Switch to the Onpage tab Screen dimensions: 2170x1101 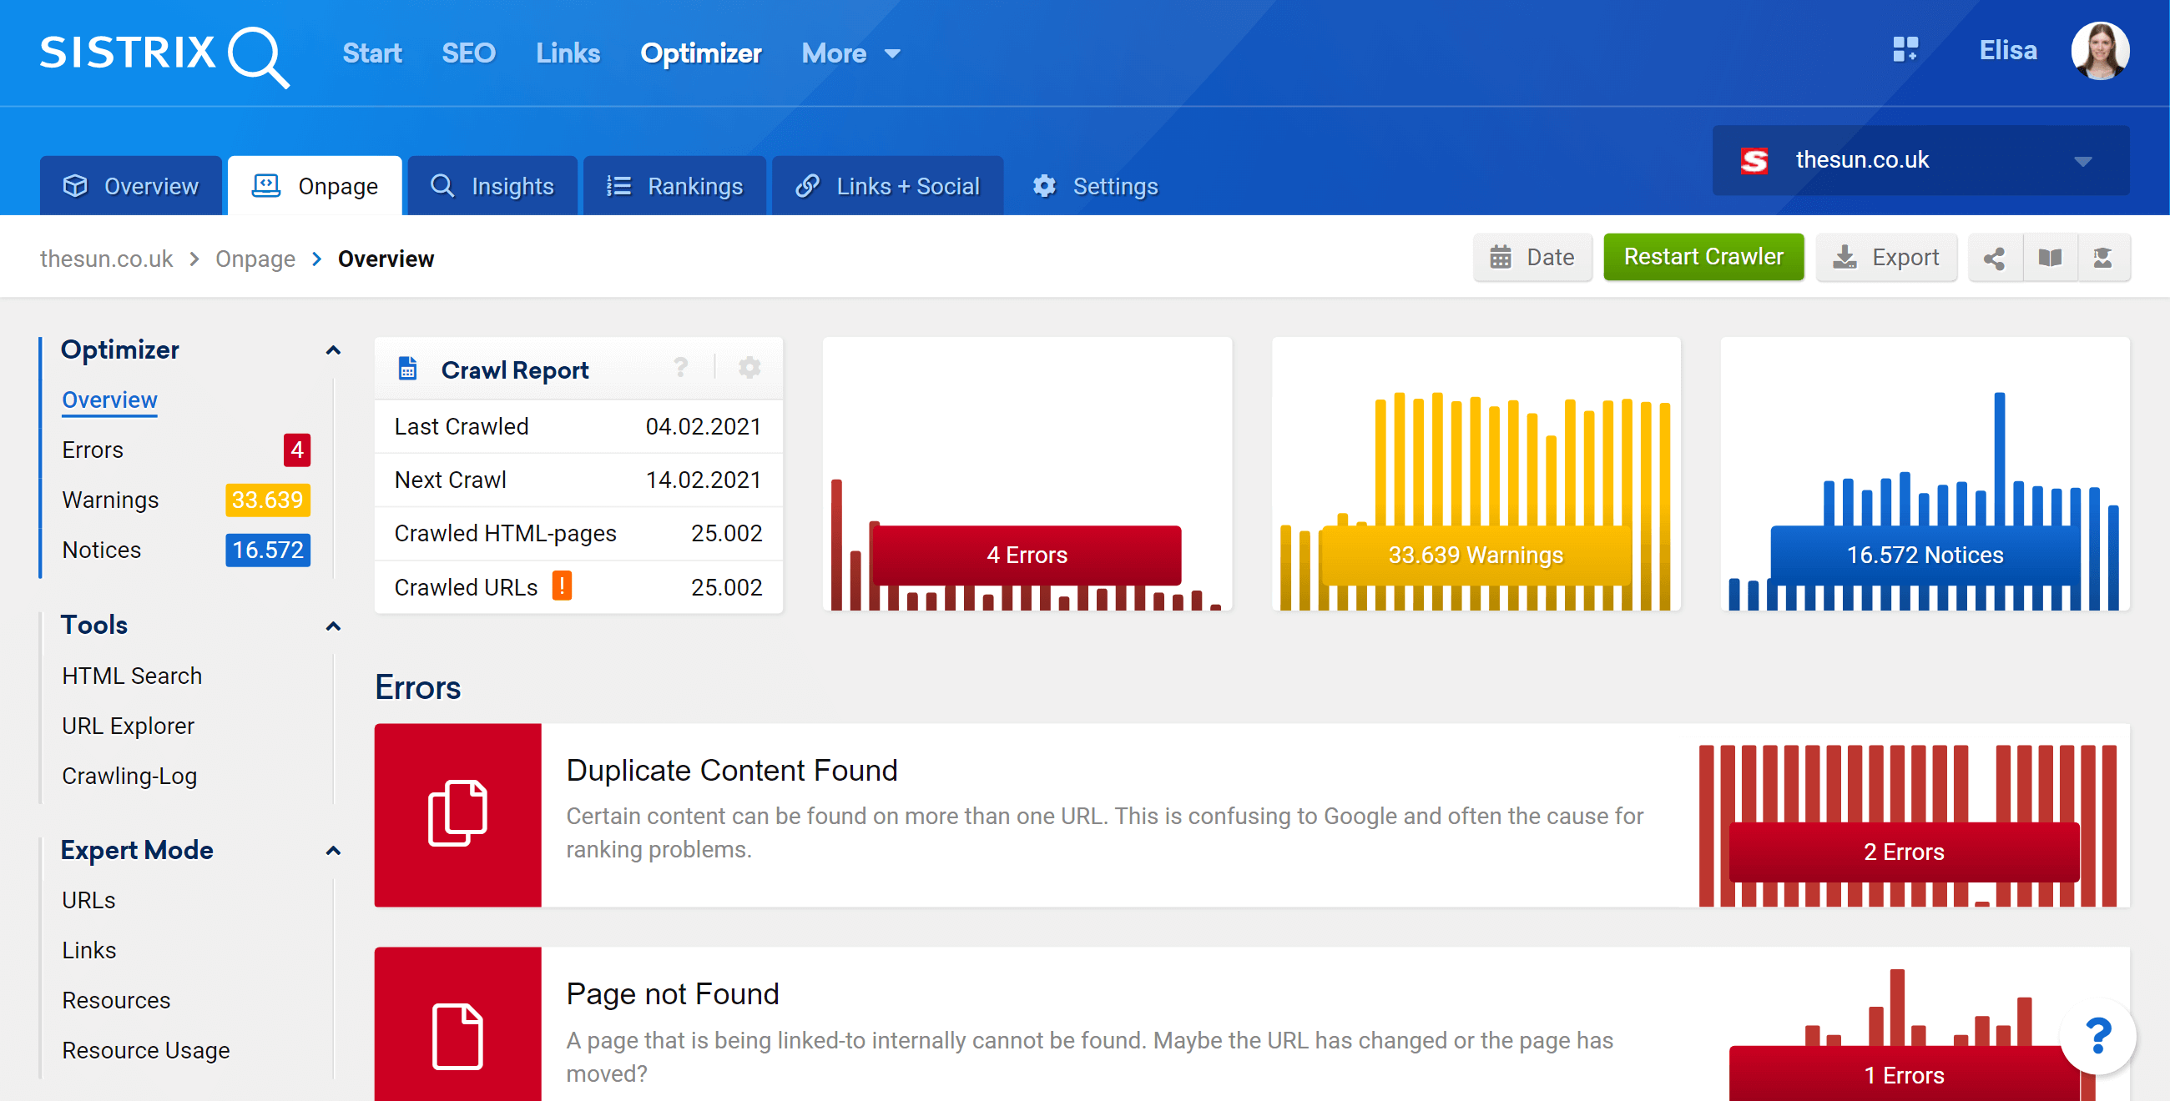click(315, 186)
